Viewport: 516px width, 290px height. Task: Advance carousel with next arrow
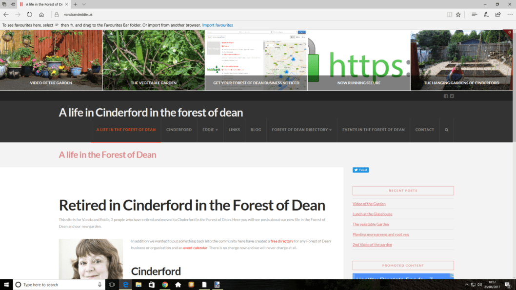pos(503,60)
